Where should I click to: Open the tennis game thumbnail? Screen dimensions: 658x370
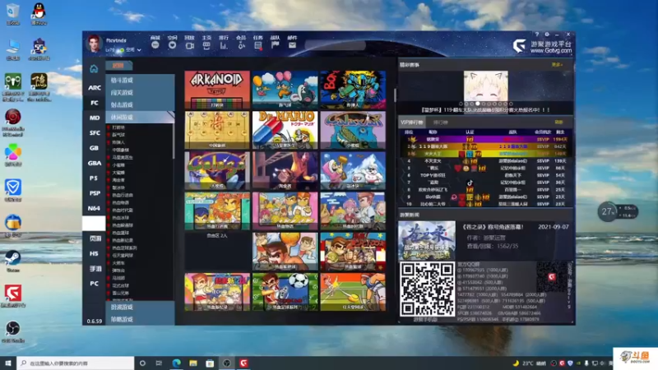[x=353, y=292]
